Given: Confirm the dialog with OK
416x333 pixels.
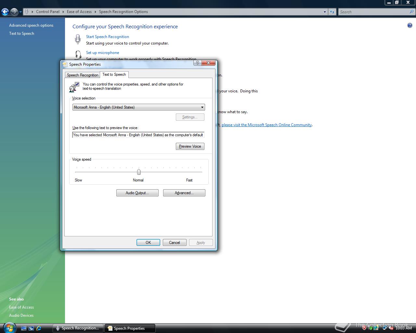Looking at the screenshot, I should (148, 243).
